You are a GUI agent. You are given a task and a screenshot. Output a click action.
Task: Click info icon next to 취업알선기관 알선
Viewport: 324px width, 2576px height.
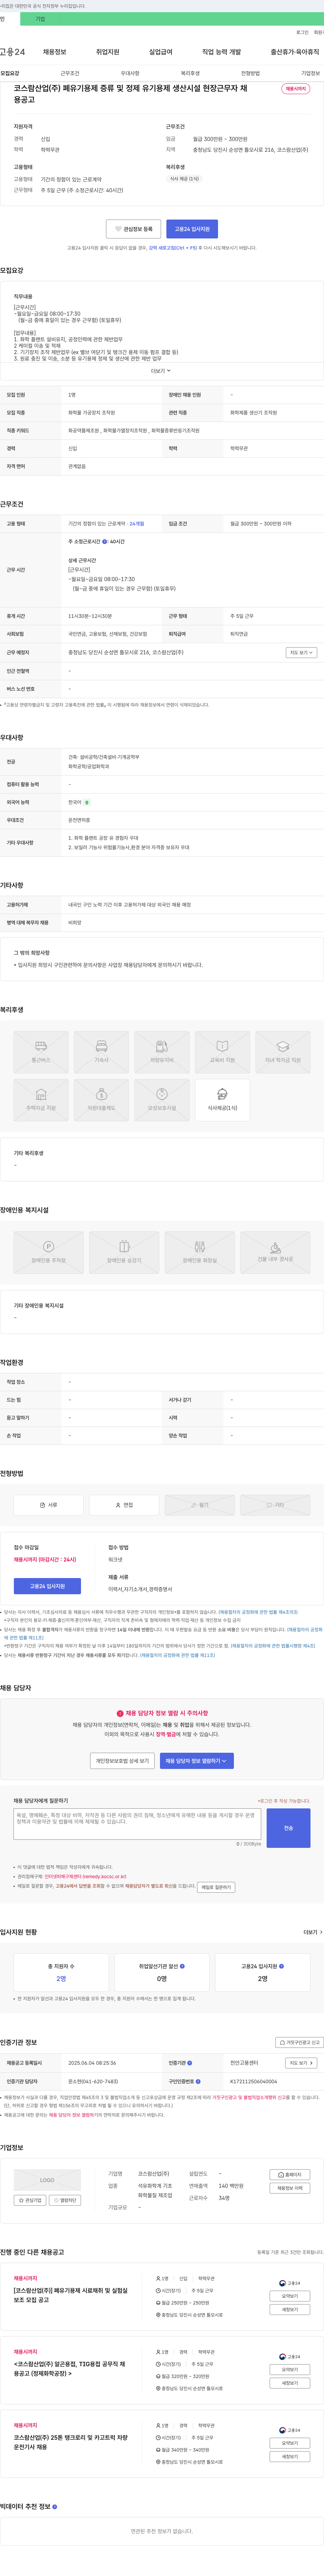point(182,1966)
